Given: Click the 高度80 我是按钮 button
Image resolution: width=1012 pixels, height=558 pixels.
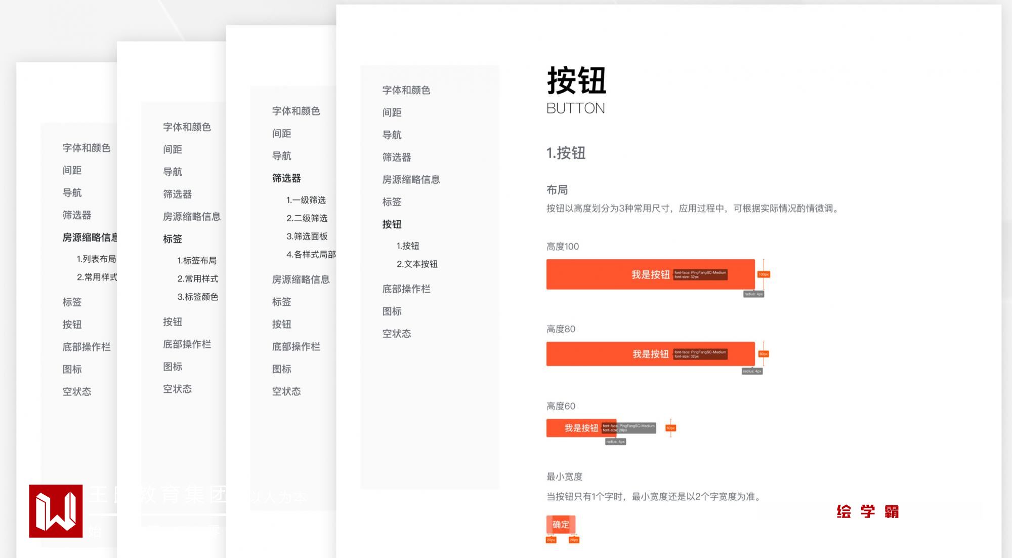Looking at the screenshot, I should (x=650, y=354).
